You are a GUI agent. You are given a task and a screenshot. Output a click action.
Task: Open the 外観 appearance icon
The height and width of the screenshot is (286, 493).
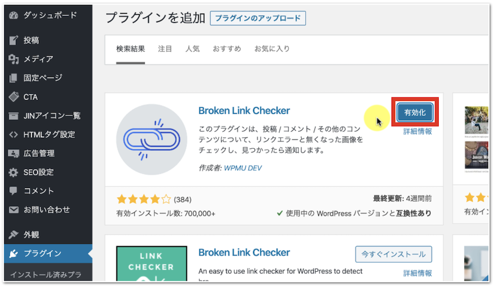(14, 235)
